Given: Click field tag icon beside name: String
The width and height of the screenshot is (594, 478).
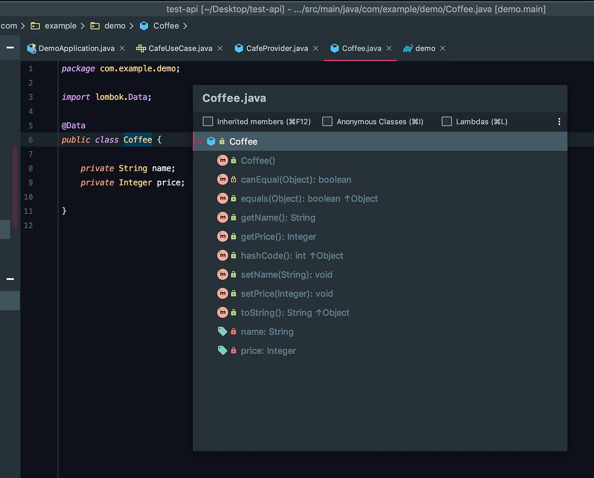Looking at the screenshot, I should pyautogui.click(x=223, y=331).
